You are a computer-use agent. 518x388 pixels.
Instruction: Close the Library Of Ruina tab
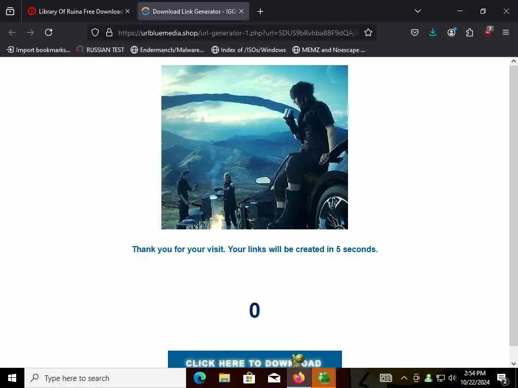pos(127,11)
